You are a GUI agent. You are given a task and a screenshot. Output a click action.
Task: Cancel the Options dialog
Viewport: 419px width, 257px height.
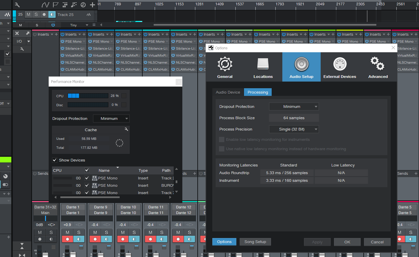tap(377, 242)
